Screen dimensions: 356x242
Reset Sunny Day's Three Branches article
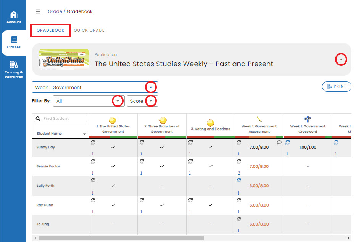(142, 142)
